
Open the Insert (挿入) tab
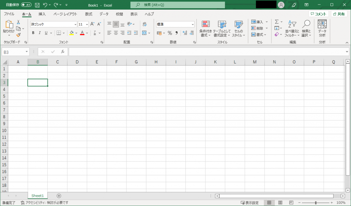pyautogui.click(x=42, y=14)
